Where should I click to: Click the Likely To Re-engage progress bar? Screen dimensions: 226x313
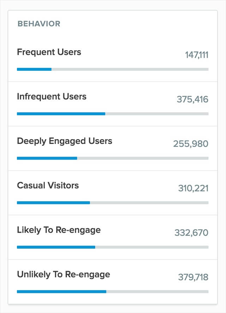[x=112, y=247]
